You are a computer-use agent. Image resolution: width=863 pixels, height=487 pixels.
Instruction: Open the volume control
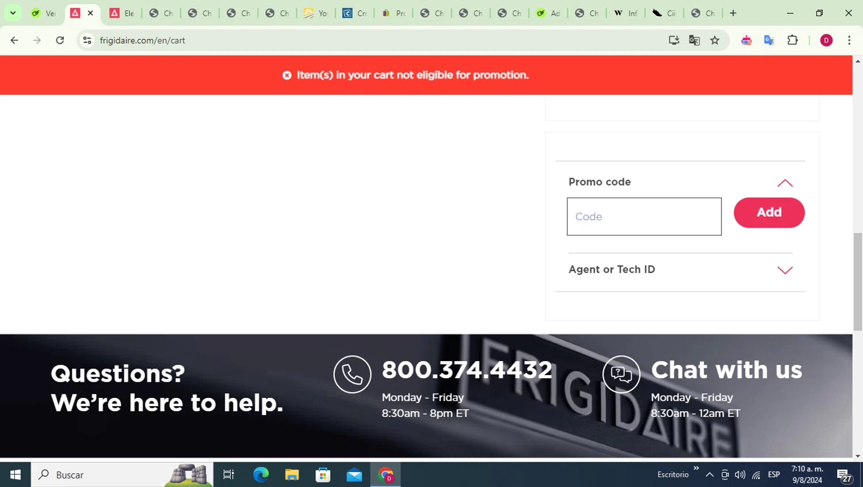740,475
